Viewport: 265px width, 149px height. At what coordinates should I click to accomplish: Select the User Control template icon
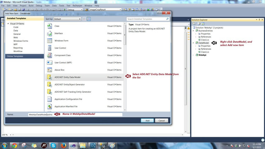(x=50, y=48)
